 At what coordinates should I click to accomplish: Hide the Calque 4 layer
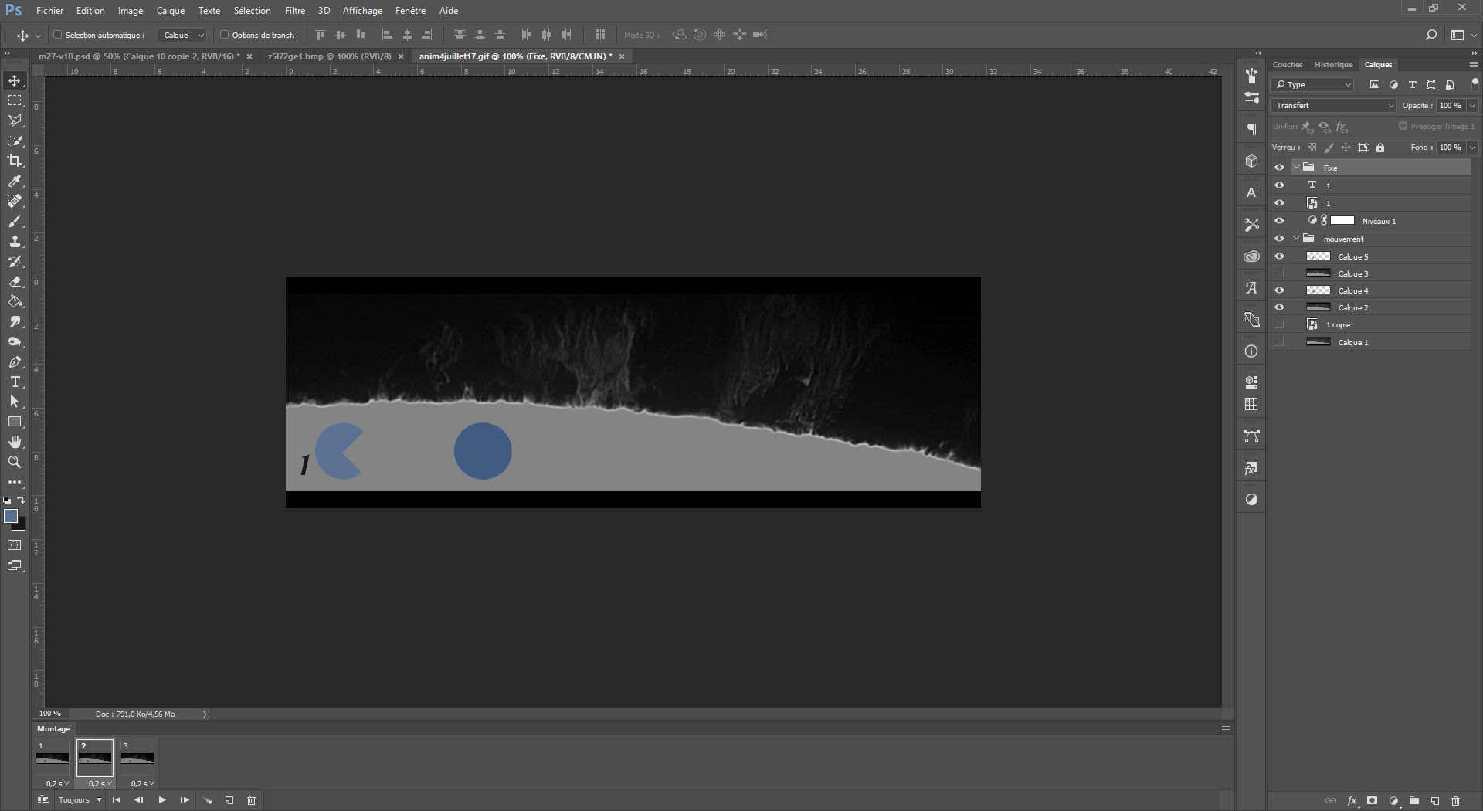coord(1279,290)
